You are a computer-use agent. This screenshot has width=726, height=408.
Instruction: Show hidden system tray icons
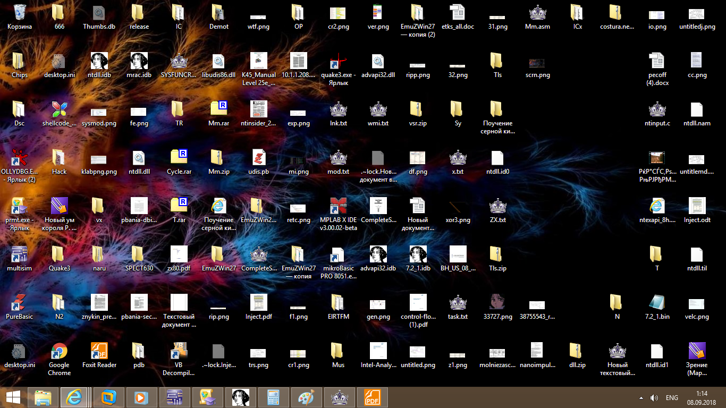tap(642, 397)
